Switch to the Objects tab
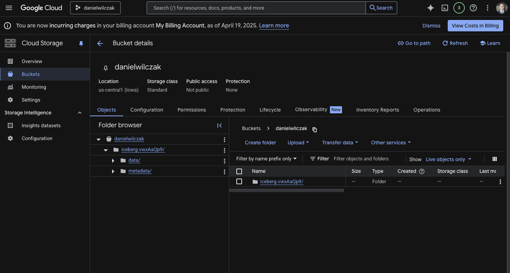 click(106, 110)
